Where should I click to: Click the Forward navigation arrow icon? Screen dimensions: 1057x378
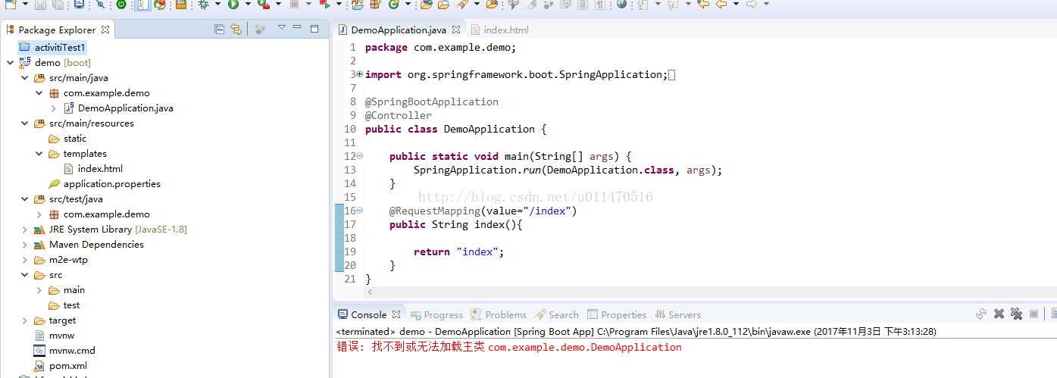tap(751, 5)
